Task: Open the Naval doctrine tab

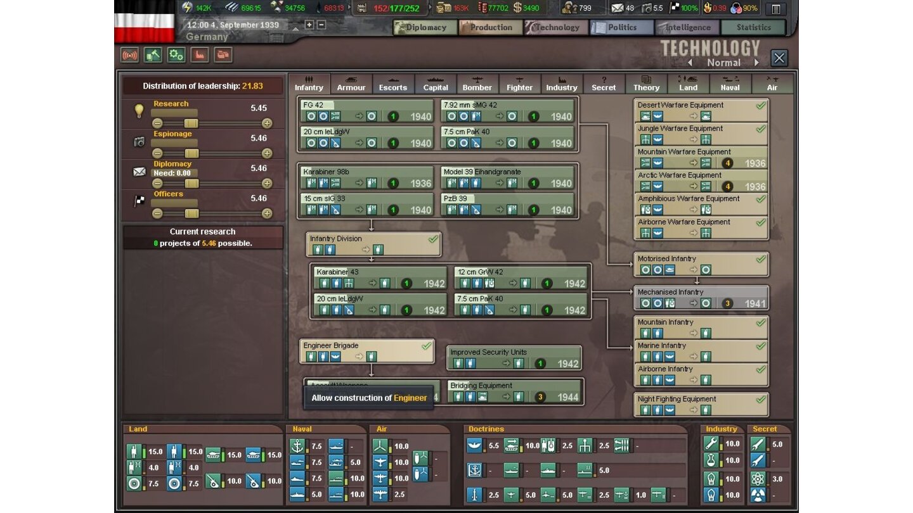Action: click(x=730, y=84)
